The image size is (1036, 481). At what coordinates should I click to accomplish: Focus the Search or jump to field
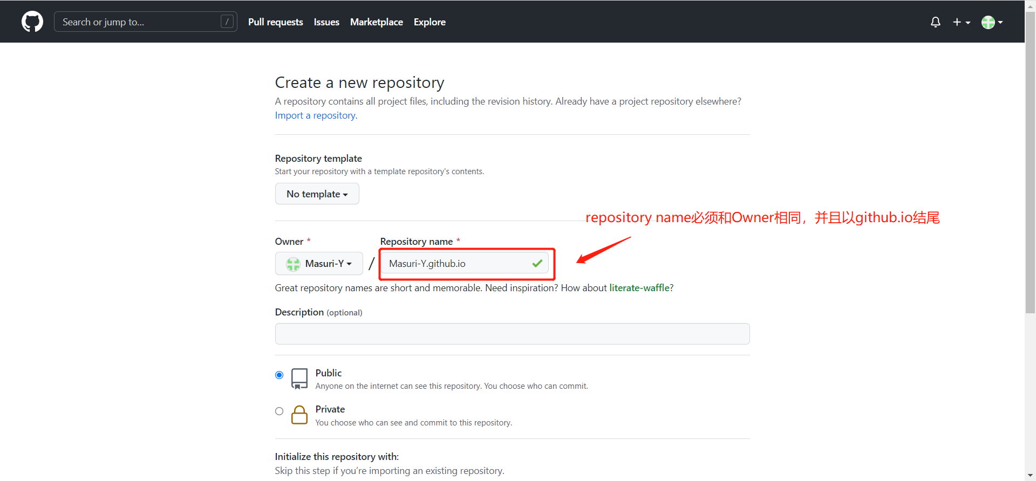[x=146, y=22]
